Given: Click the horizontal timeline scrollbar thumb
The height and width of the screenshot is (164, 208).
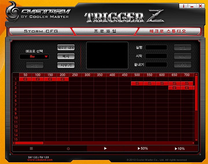Looking at the screenshot, I should coord(29,143).
